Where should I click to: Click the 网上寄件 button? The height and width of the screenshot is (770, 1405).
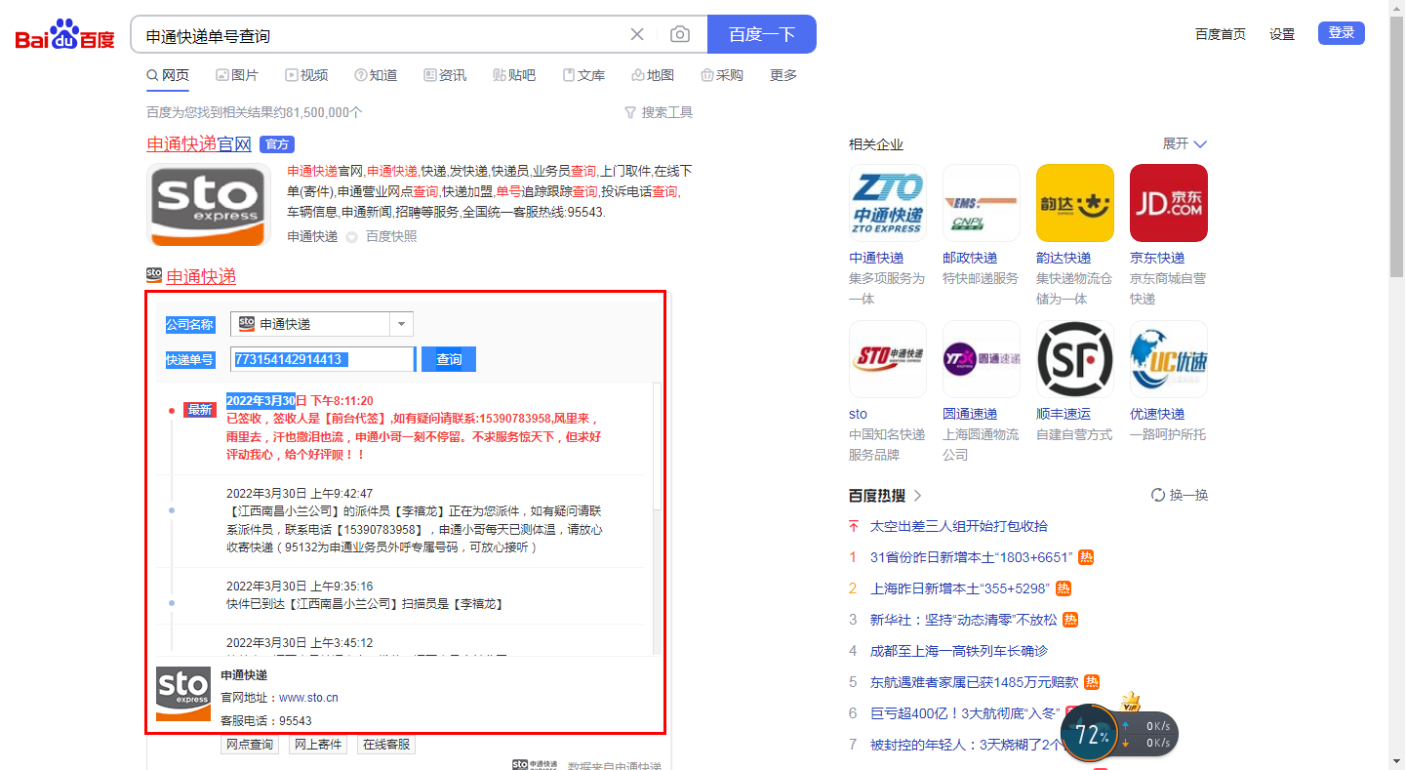318,745
